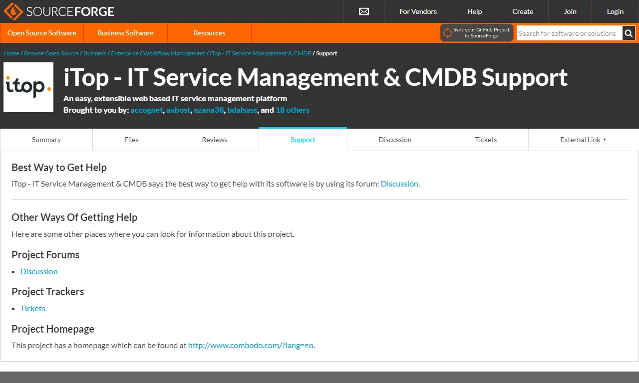Click Create in the top bar
The height and width of the screenshot is (383, 639).
(x=523, y=11)
